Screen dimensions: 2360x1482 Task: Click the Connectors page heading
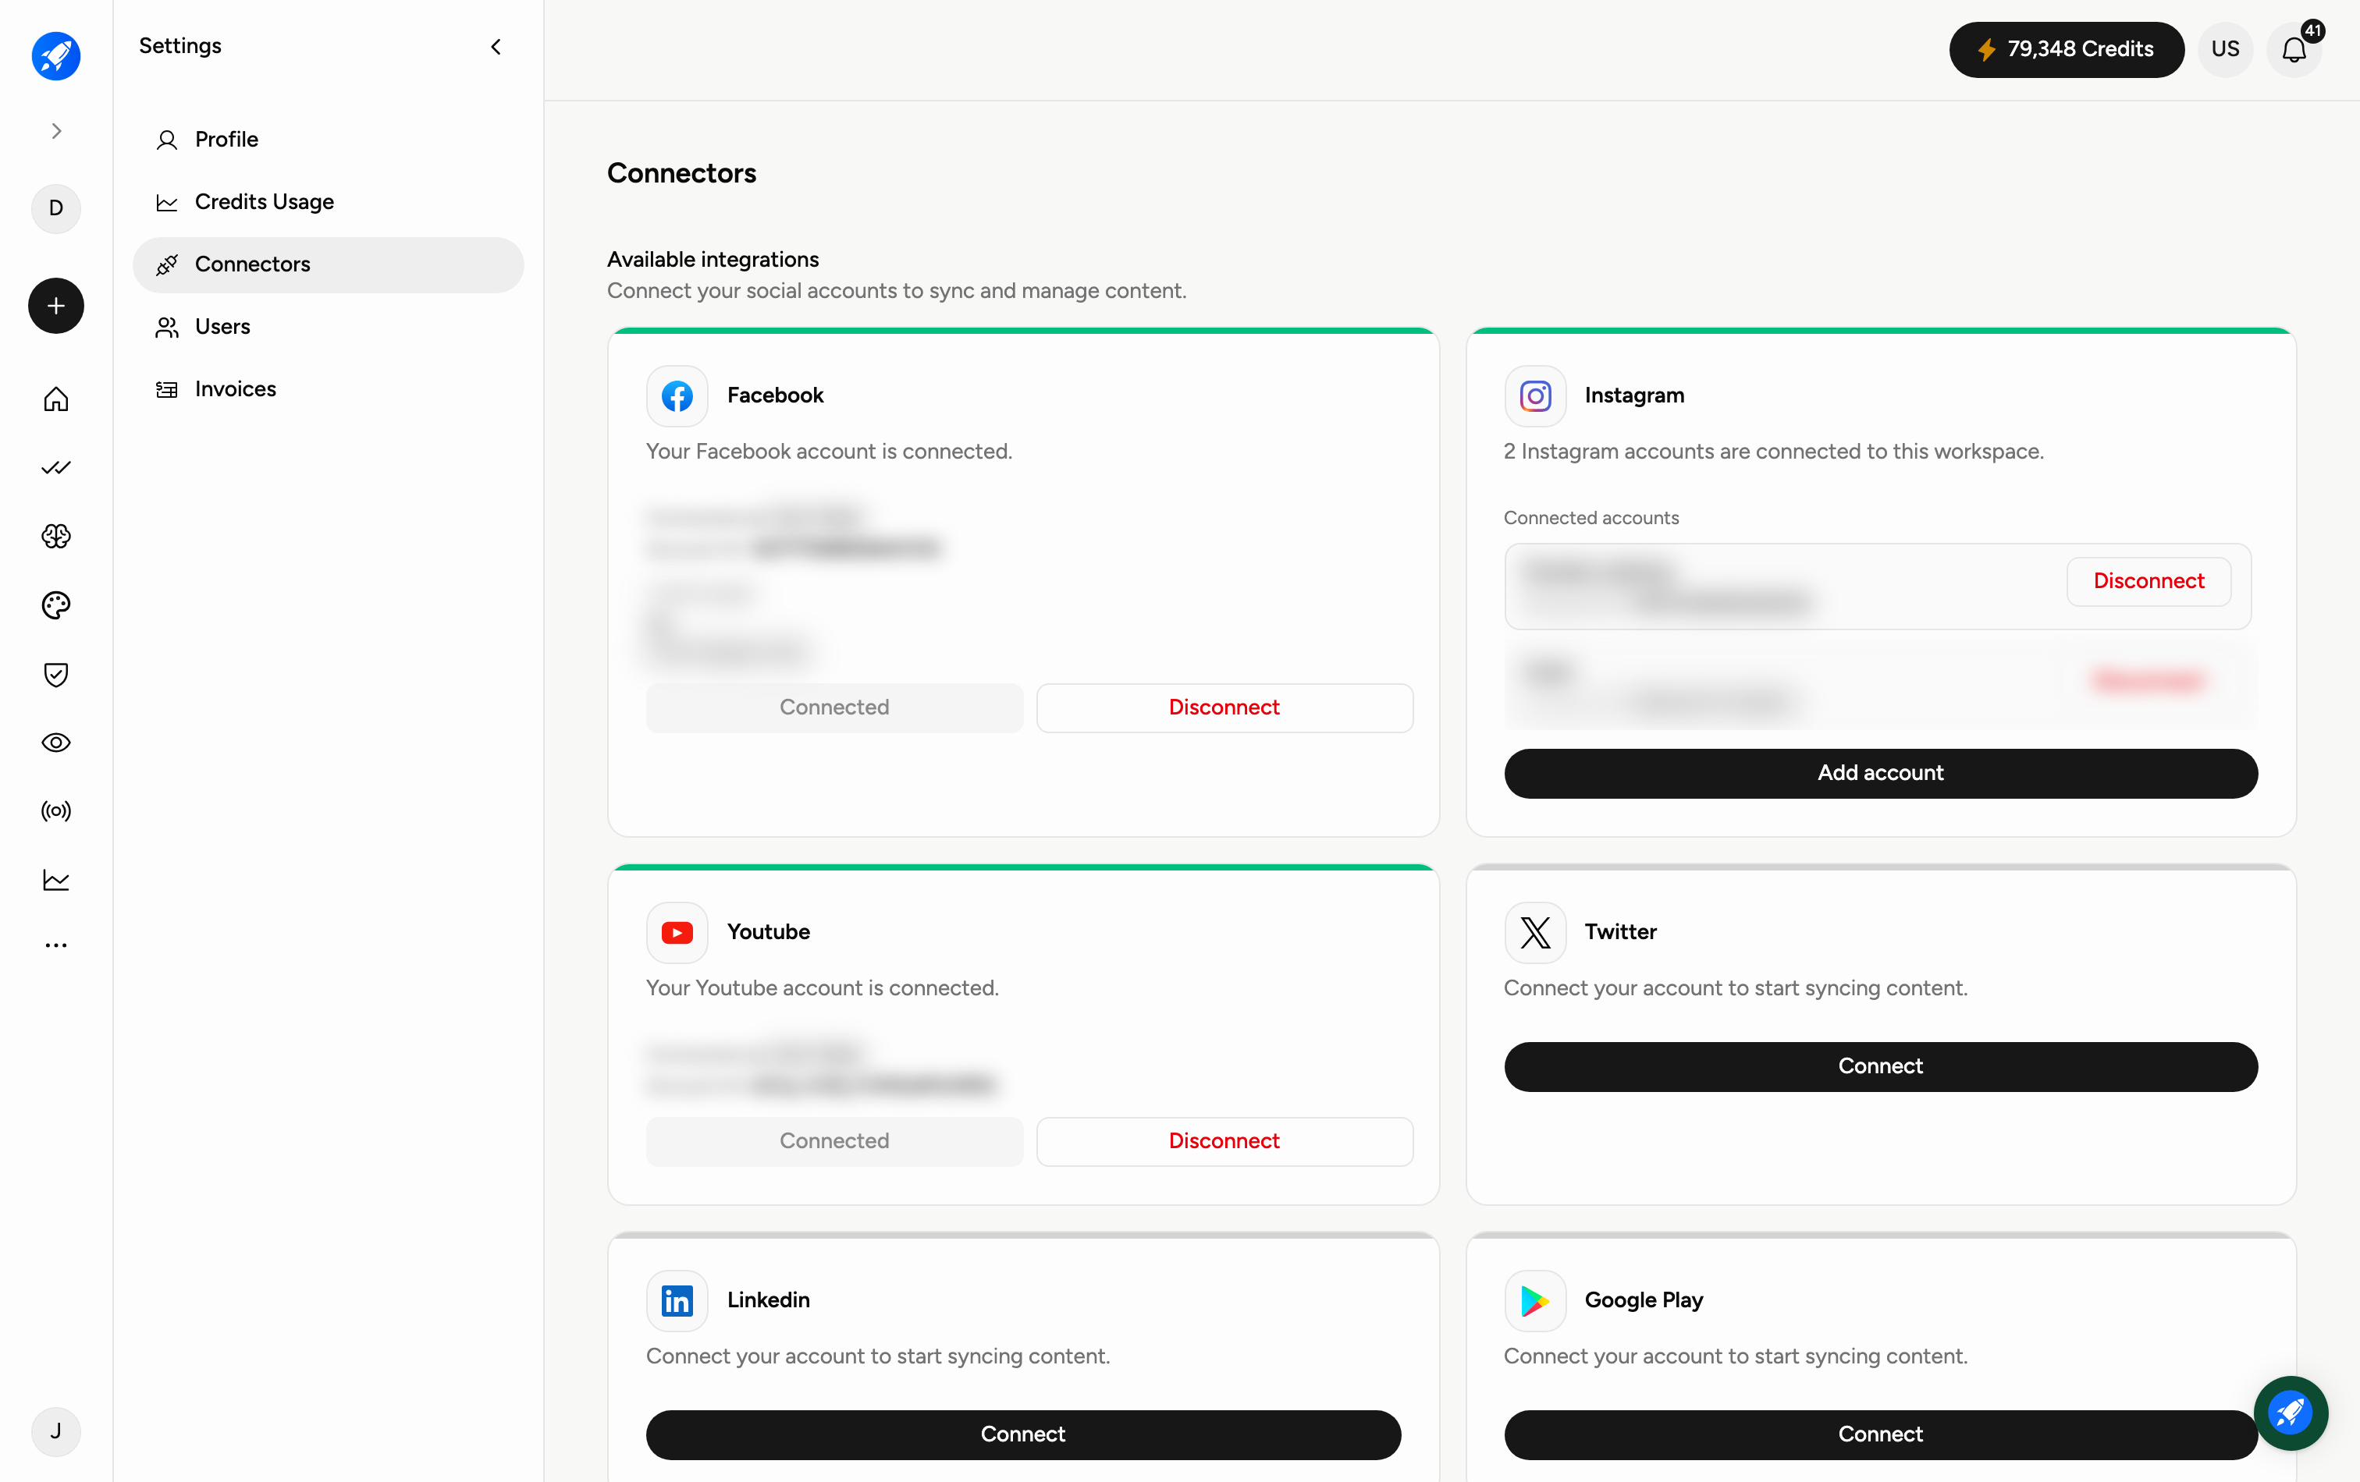(x=681, y=173)
